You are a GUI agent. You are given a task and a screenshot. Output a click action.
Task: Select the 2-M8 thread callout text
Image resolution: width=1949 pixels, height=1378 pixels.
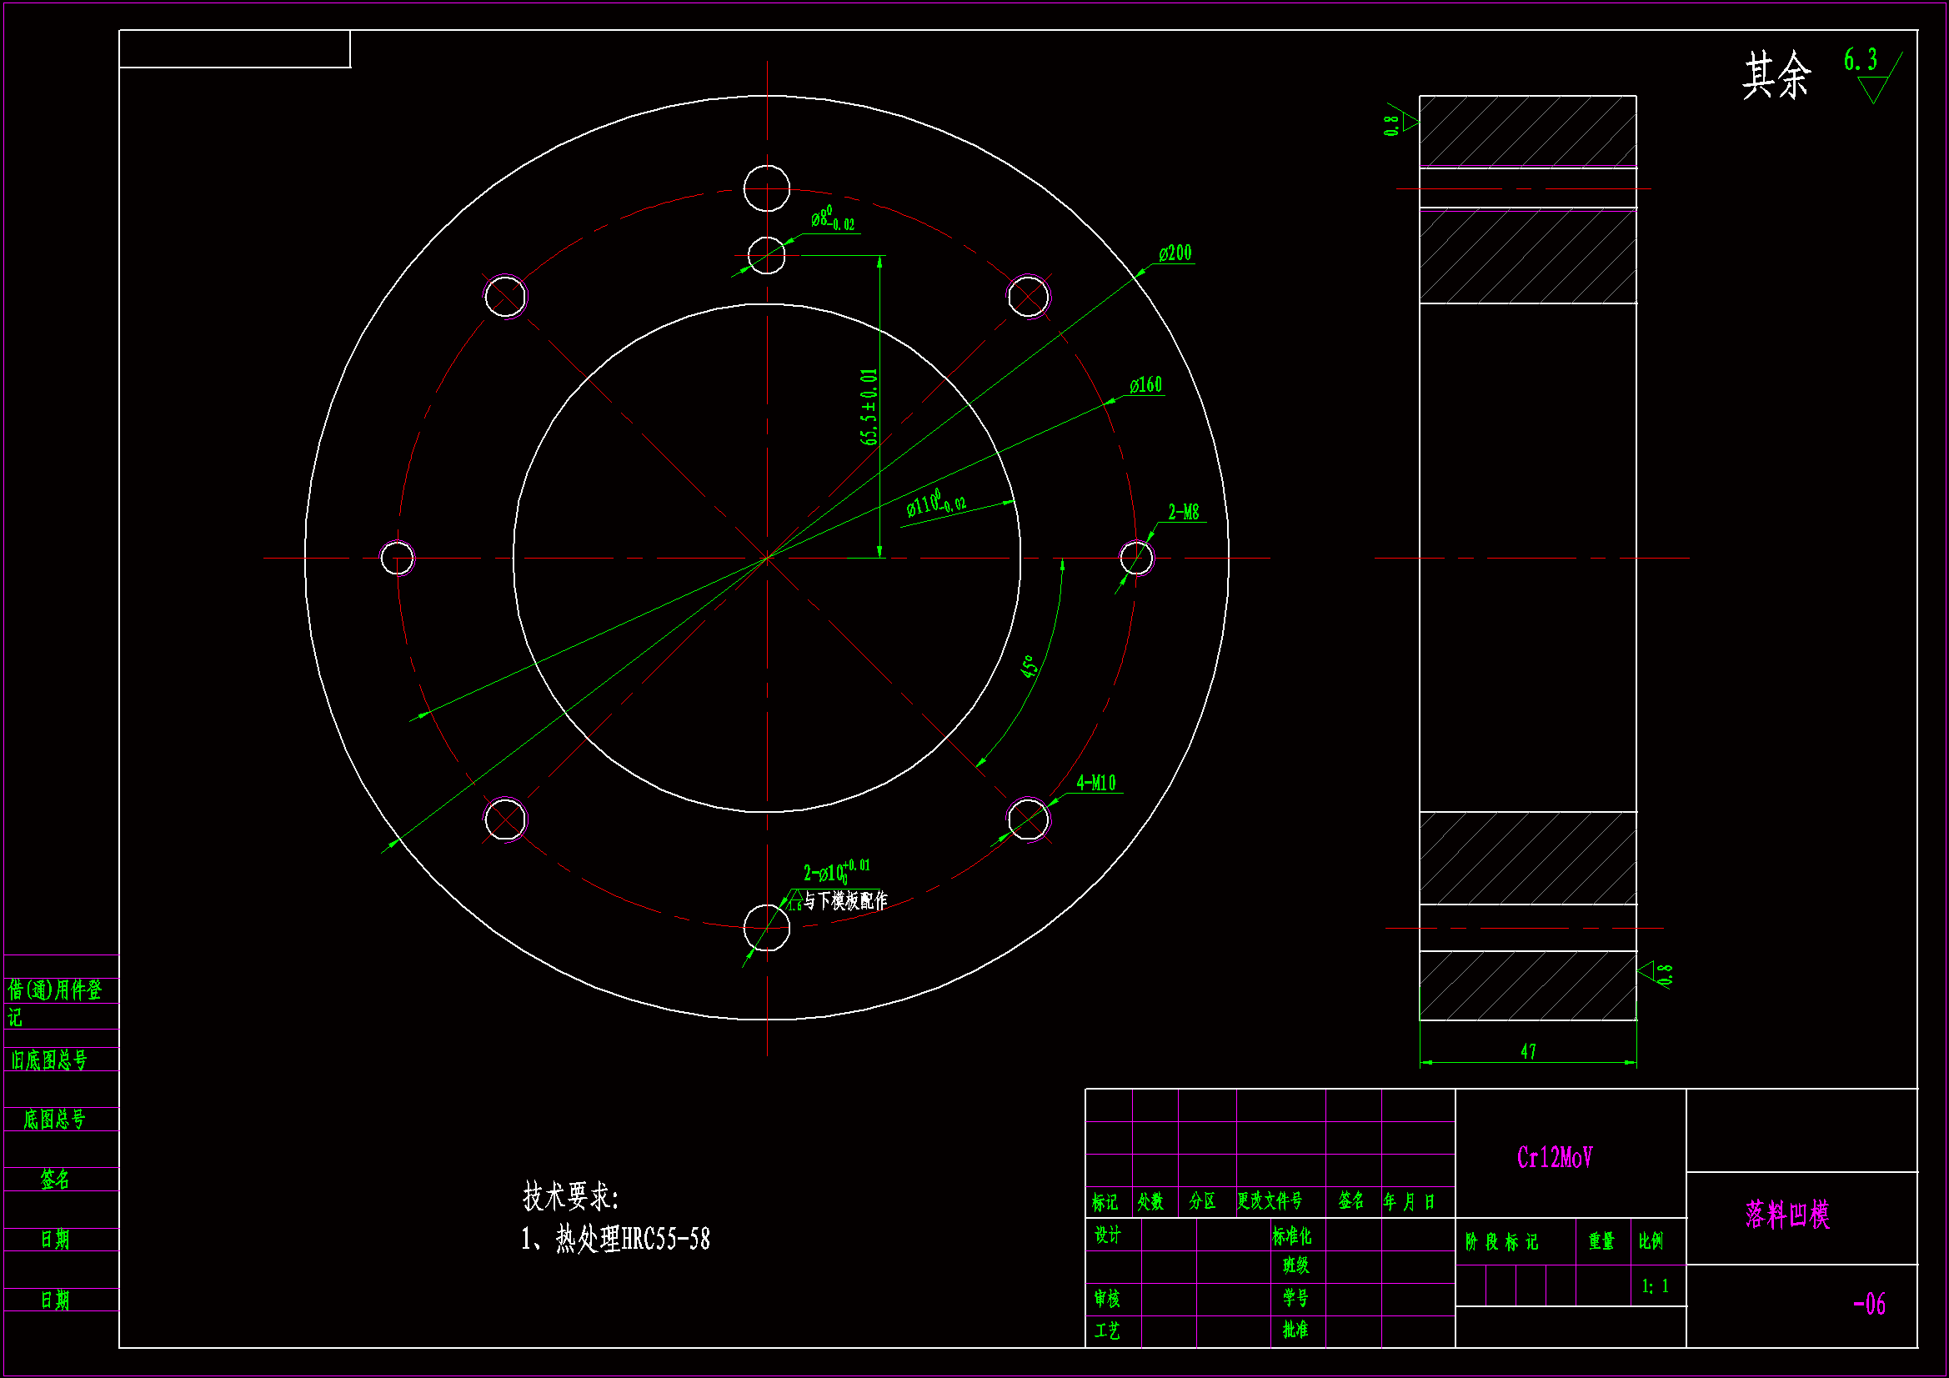[x=1184, y=512]
